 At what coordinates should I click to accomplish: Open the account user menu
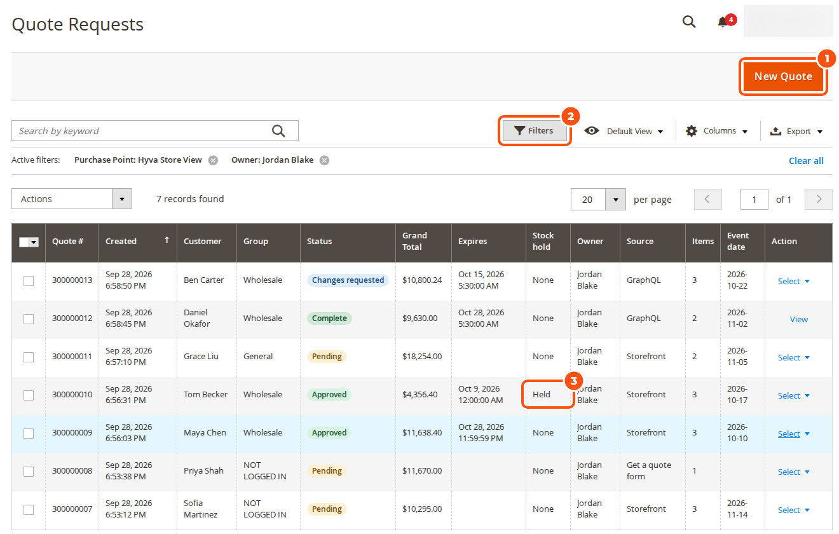coord(788,21)
